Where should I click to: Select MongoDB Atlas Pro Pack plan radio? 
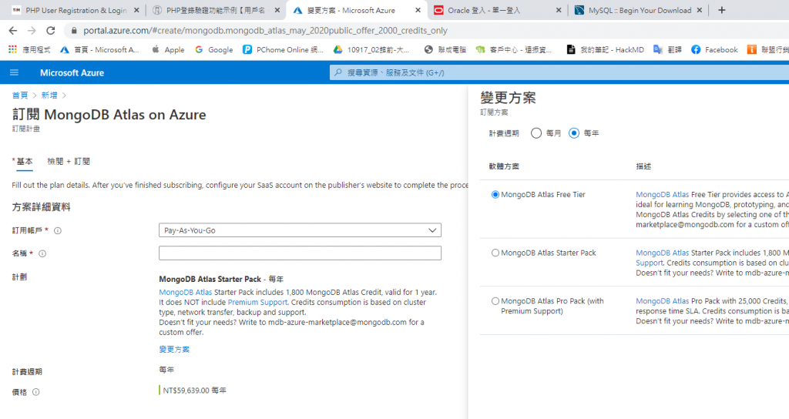click(495, 301)
